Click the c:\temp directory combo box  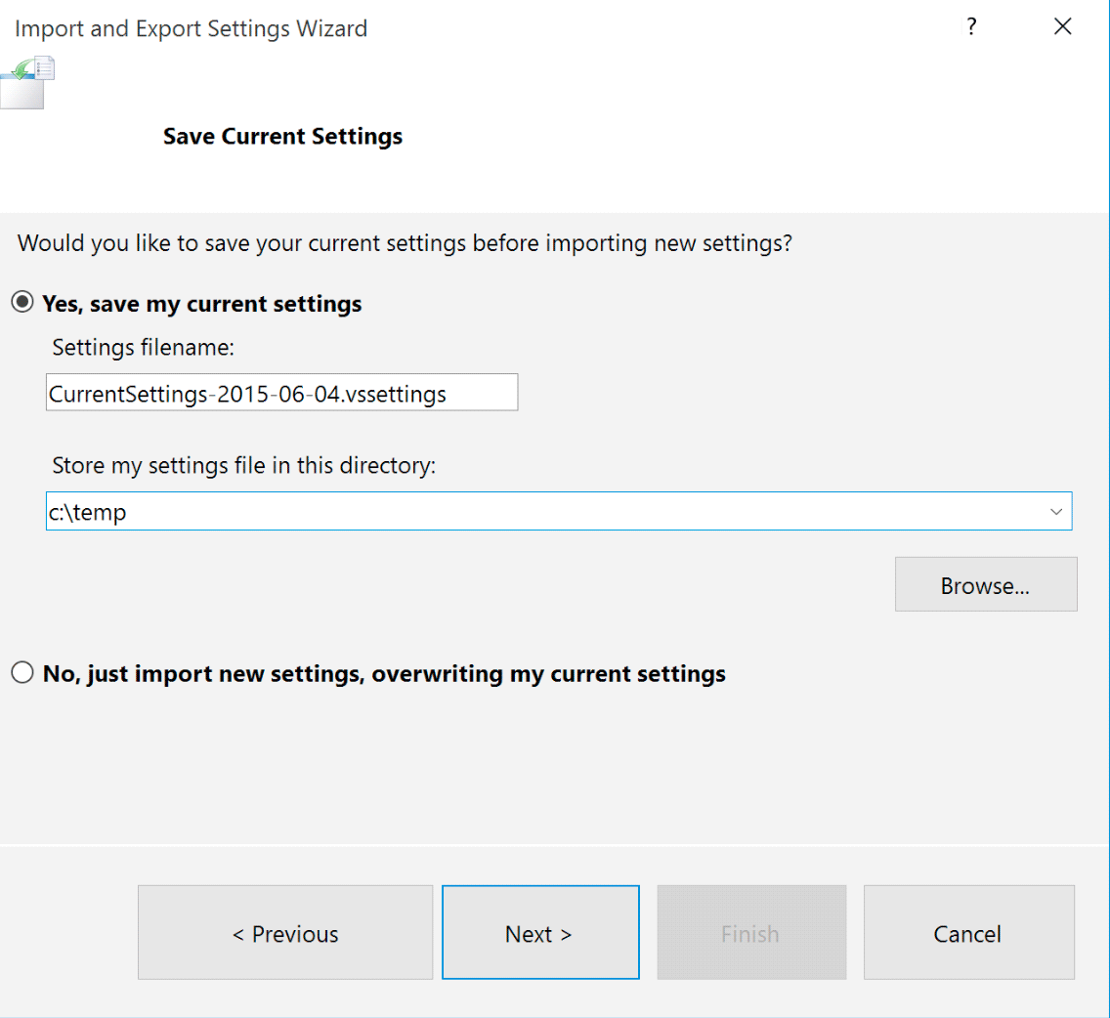(x=537, y=512)
